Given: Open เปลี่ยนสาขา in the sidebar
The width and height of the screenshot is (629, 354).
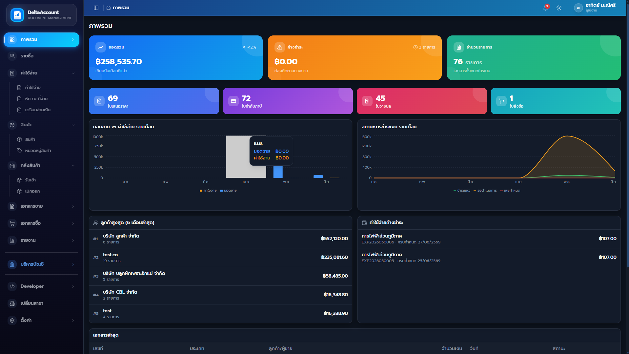Looking at the screenshot, I should coord(42,303).
